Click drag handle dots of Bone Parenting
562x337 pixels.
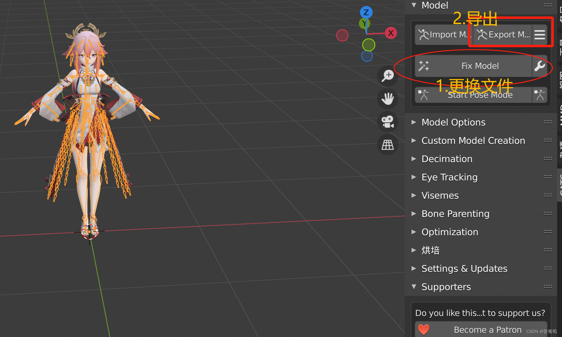pyautogui.click(x=548, y=214)
